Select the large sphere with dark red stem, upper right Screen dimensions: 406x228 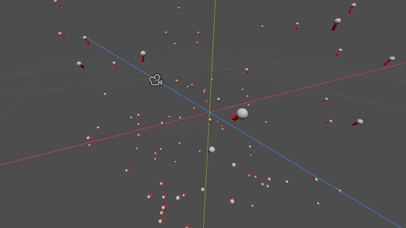point(337,21)
